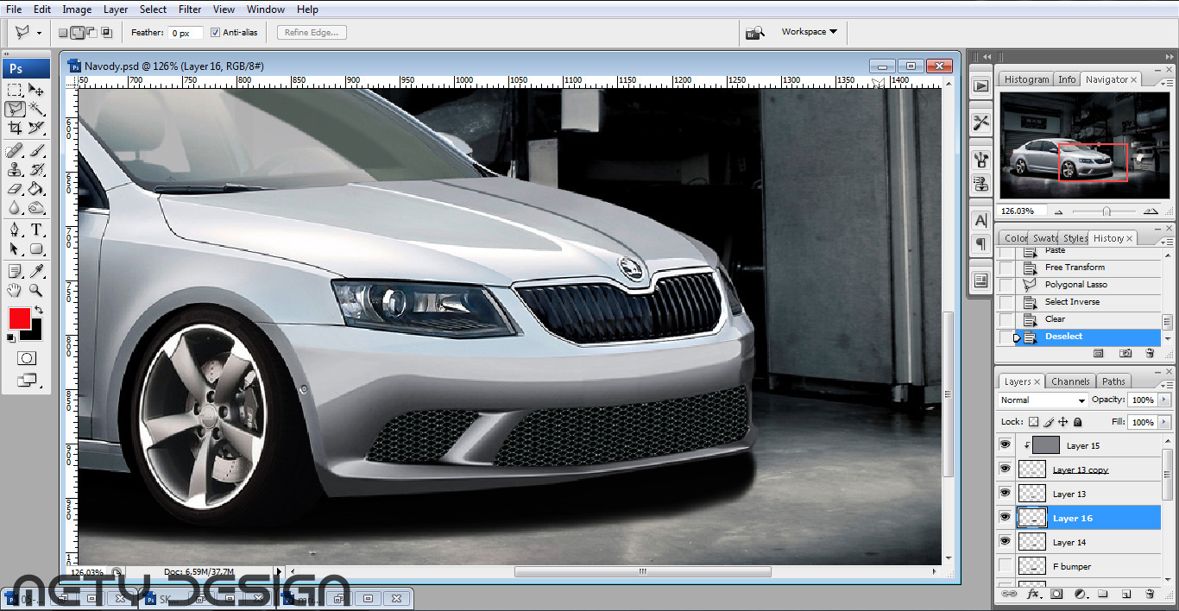Select the Healing Brush tool

click(15, 151)
